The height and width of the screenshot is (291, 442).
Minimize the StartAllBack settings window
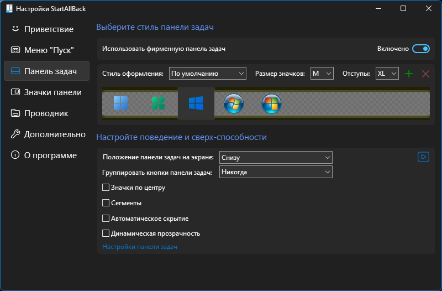pyautogui.click(x=378, y=8)
